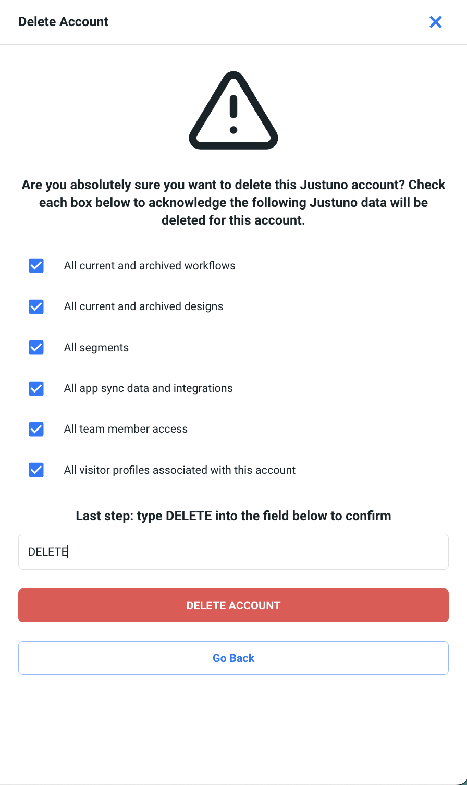Click the warning triangle icon
The height and width of the screenshot is (785, 467).
click(233, 111)
